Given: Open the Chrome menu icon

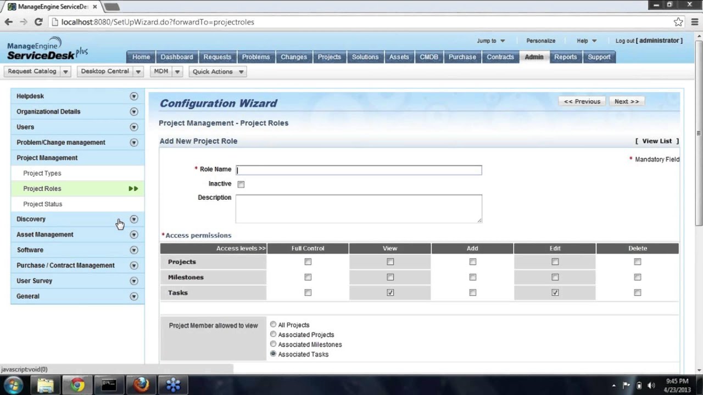Looking at the screenshot, I should point(694,22).
